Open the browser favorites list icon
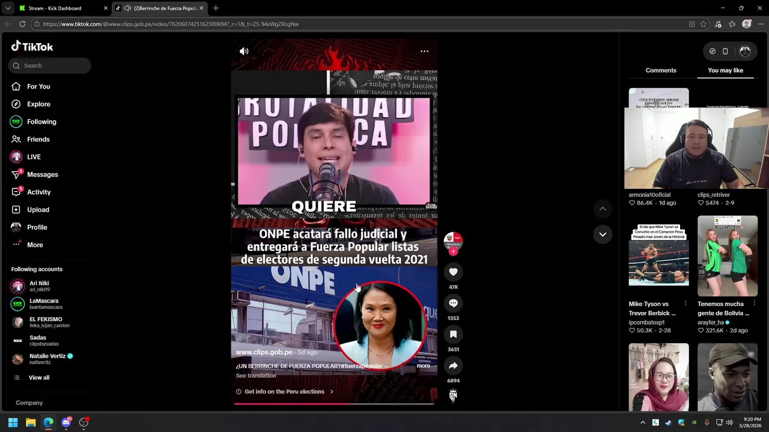This screenshot has height=432, width=769. tap(732, 24)
